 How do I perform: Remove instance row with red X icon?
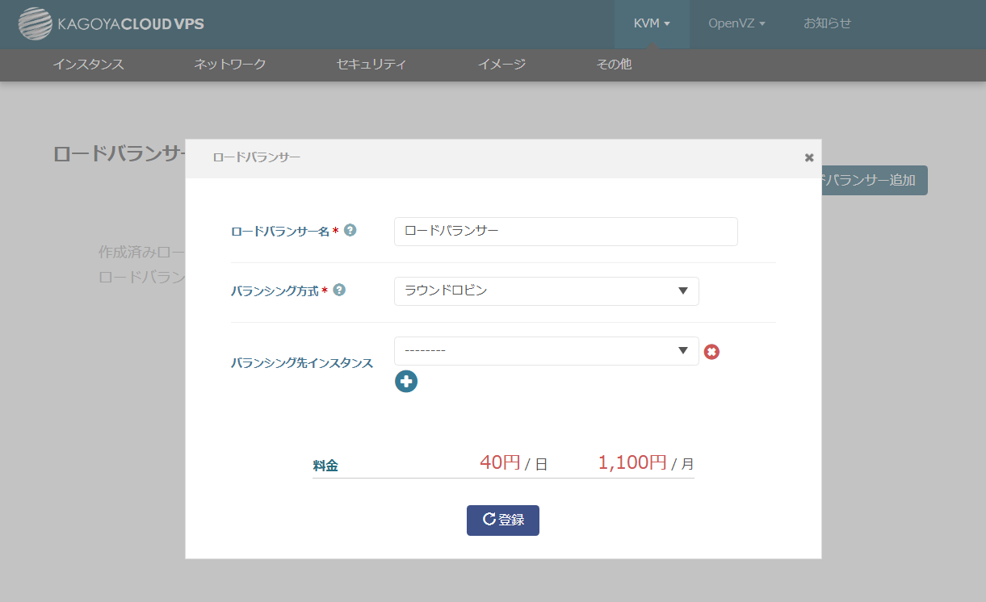[711, 352]
